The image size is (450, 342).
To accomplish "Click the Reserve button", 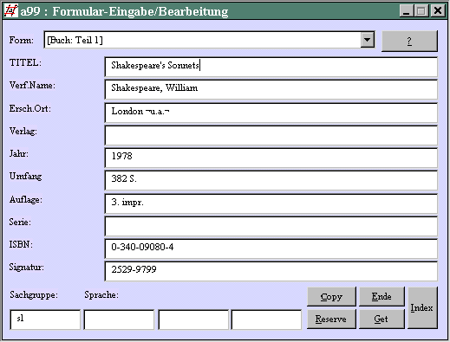I will pyautogui.click(x=331, y=319).
